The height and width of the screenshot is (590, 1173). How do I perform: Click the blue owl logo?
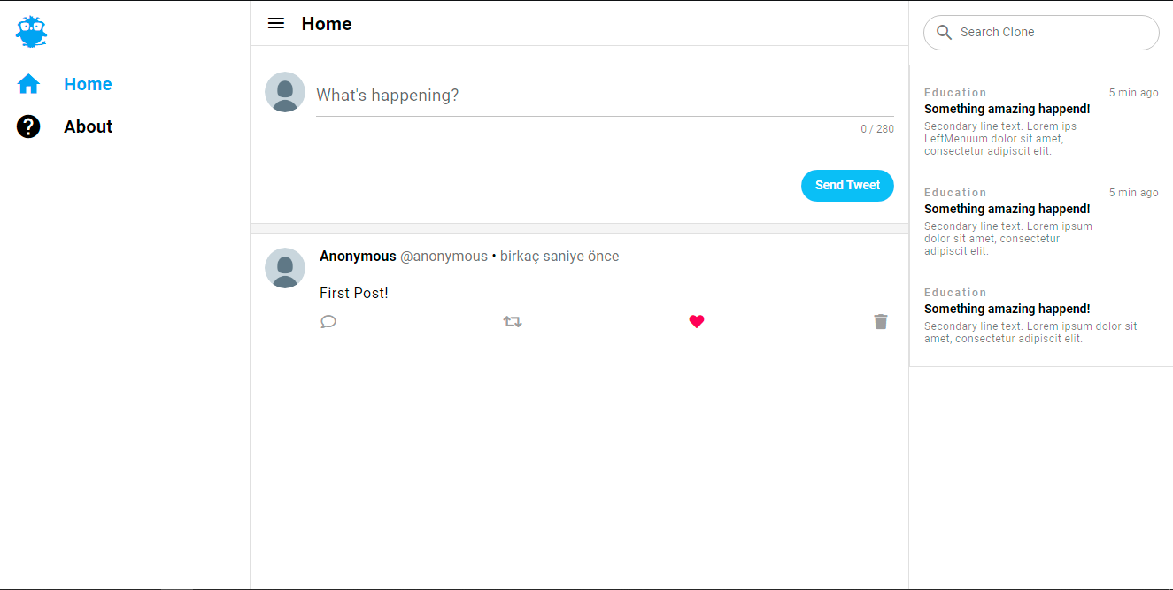tap(31, 32)
